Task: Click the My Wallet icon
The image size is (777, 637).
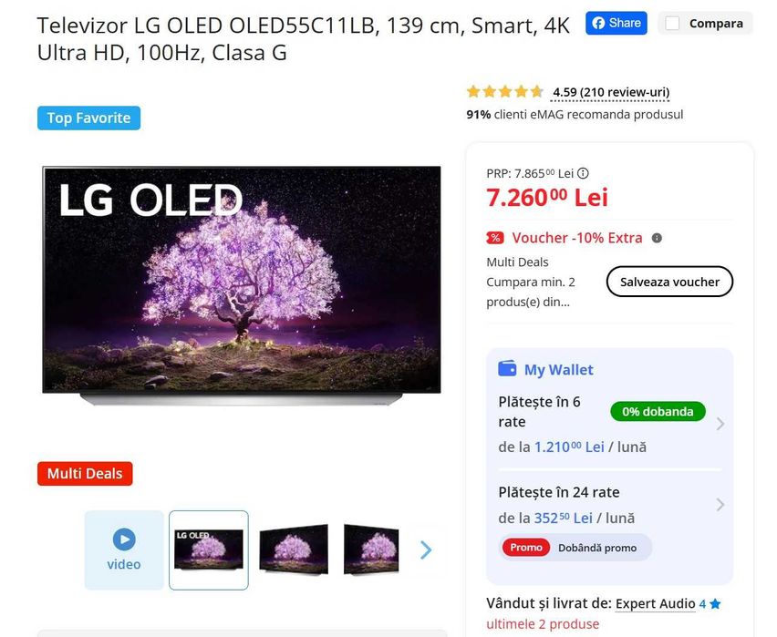Action: [x=507, y=368]
